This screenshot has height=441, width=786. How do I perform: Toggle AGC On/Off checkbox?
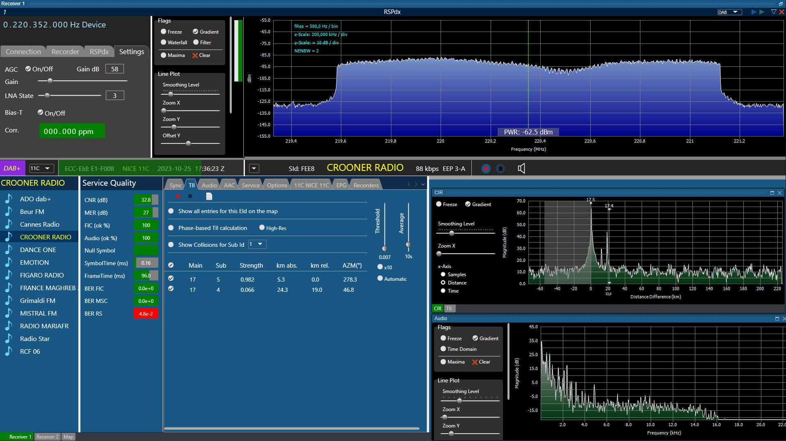[x=28, y=69]
